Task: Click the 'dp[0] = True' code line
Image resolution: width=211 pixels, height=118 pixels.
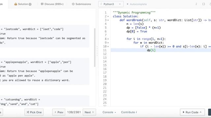Action: pyautogui.click(x=136, y=31)
